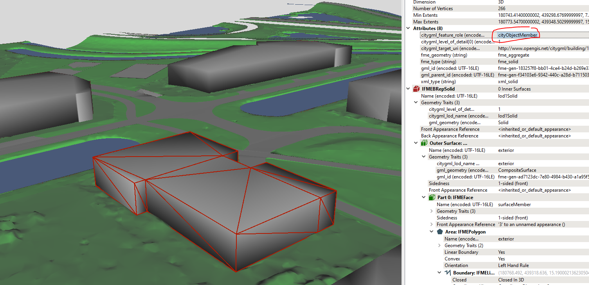Click the Part 0: IFMEFace label
The height and width of the screenshot is (285, 589).
pyautogui.click(x=455, y=198)
